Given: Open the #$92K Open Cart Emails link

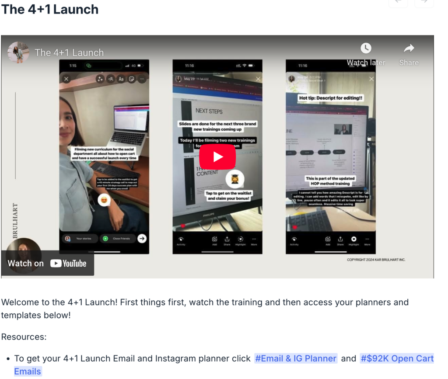Looking at the screenshot, I should pyautogui.click(x=397, y=358).
